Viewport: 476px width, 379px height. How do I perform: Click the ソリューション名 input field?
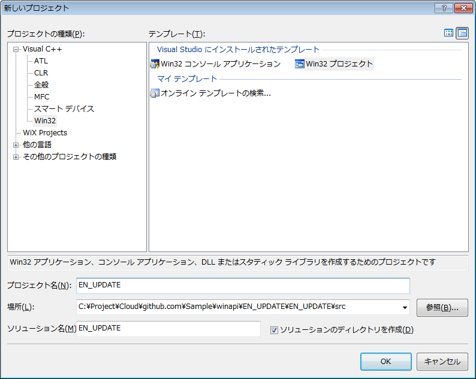tap(168, 329)
